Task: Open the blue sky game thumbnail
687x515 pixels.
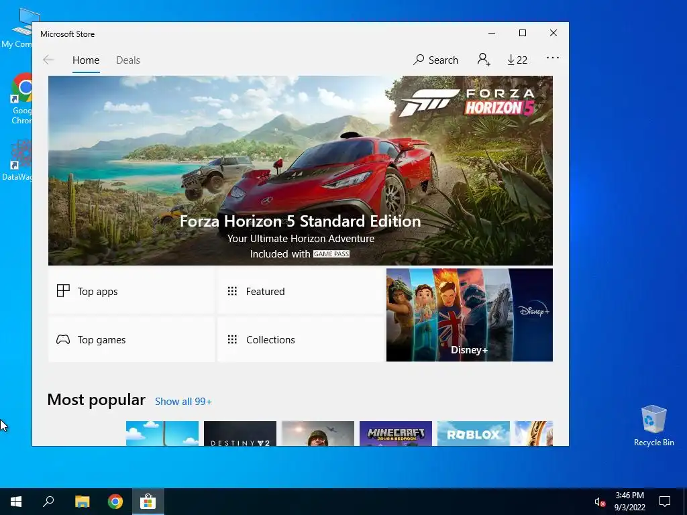Action: 162,434
